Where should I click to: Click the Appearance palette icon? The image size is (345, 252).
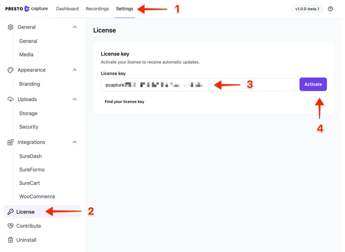pyautogui.click(x=10, y=70)
